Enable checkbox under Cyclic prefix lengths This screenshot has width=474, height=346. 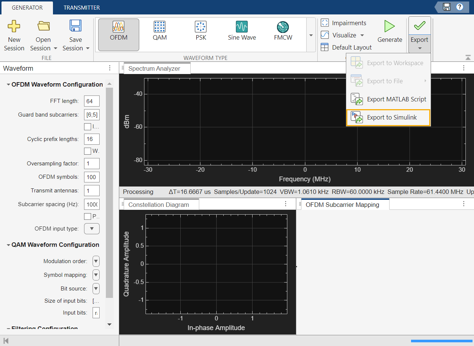[x=87, y=151]
